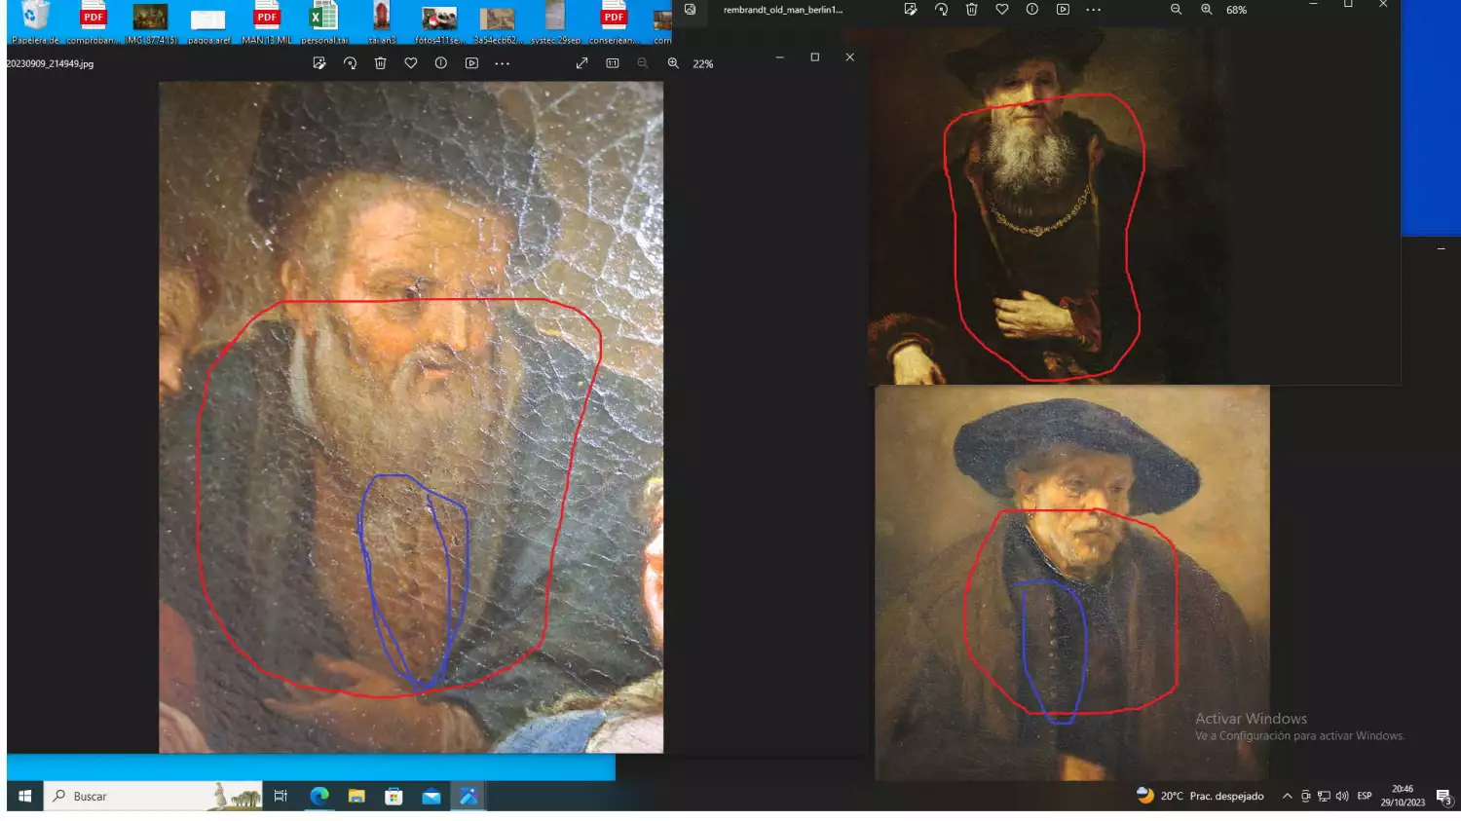This screenshot has width=1461, height=821.
Task: Open the Mail app from the taskbar
Action: coord(431,796)
